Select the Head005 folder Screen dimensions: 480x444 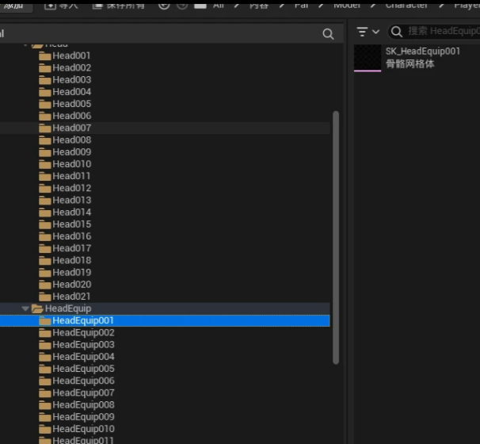(71, 104)
